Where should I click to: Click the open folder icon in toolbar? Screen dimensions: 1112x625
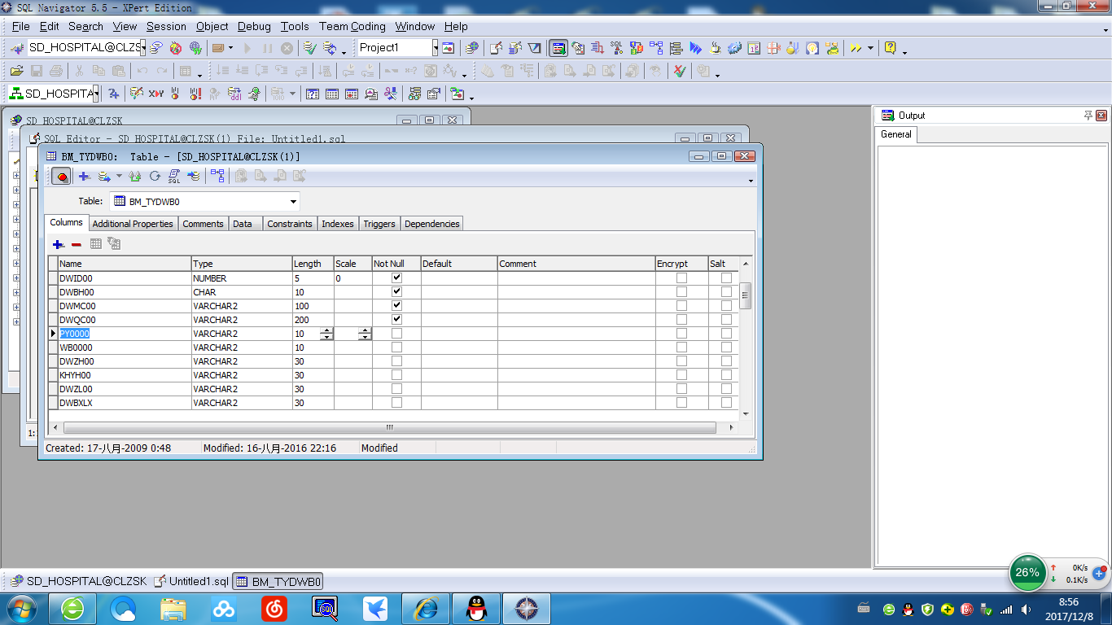click(16, 72)
